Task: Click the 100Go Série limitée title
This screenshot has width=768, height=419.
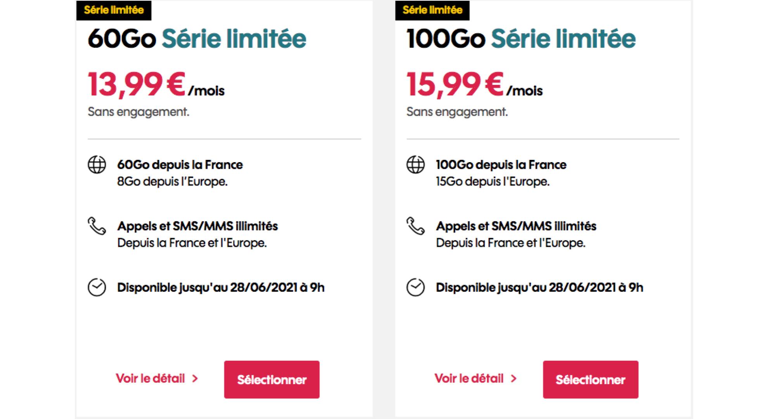Action: click(x=521, y=39)
